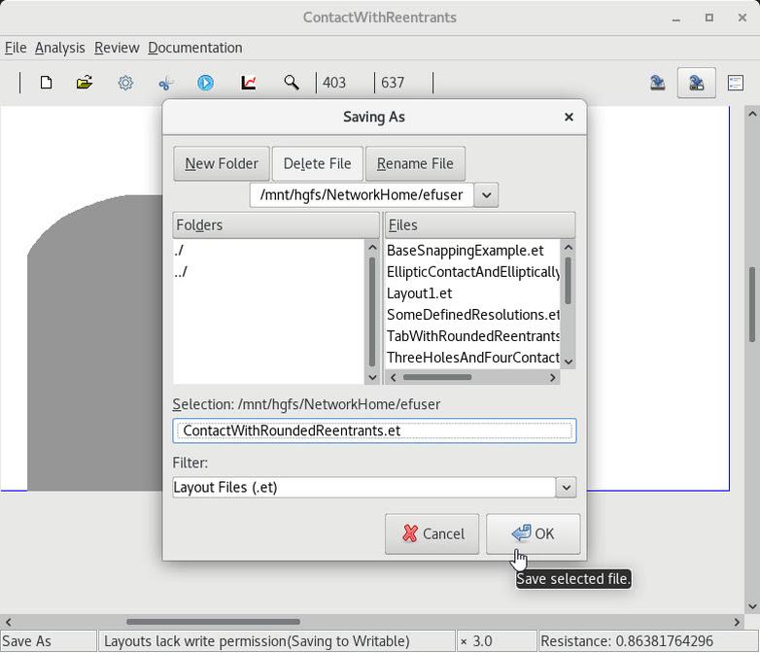This screenshot has height=653, width=760.
Task: Click the panel layout icon at toolbar end
Action: [x=736, y=83]
